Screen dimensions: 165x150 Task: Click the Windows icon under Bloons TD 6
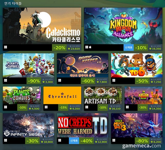pos(114,80)
